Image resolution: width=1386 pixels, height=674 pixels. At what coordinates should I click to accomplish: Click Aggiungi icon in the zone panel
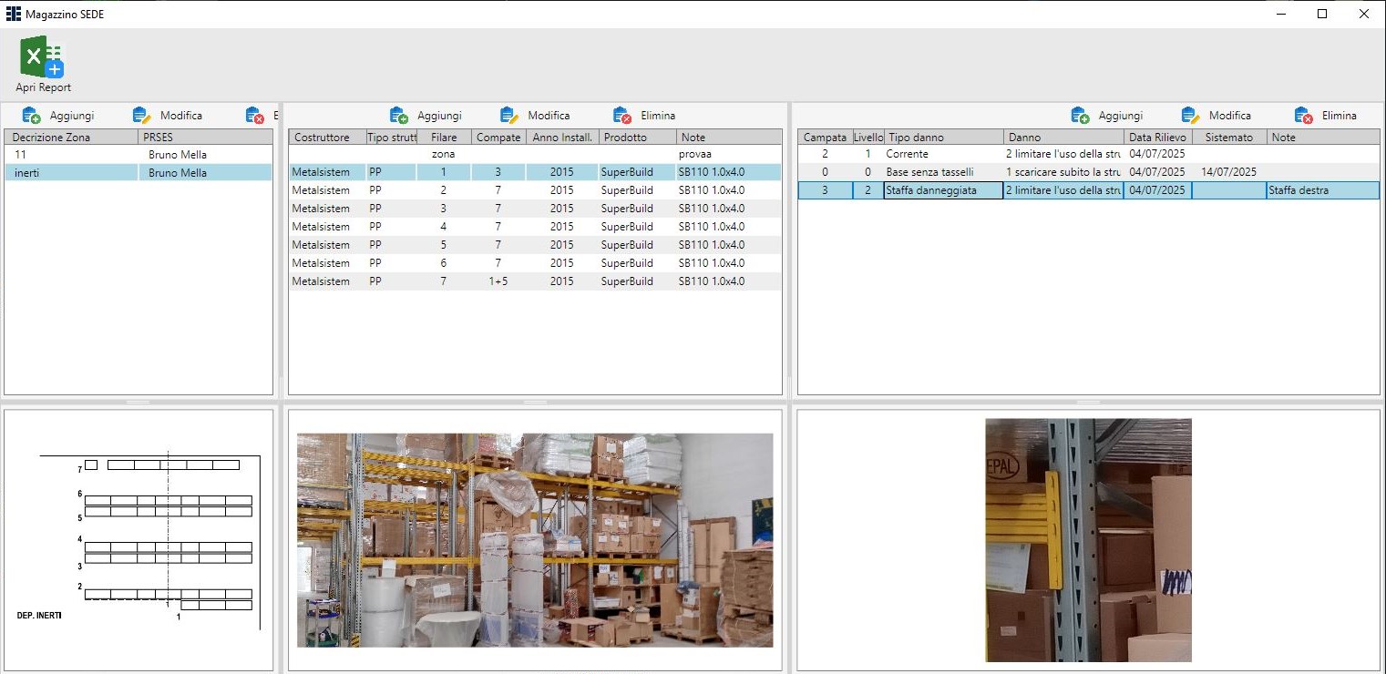point(32,116)
